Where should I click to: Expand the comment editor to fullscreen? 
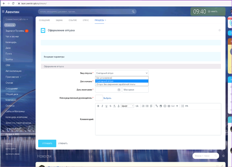click(x=183, y=106)
